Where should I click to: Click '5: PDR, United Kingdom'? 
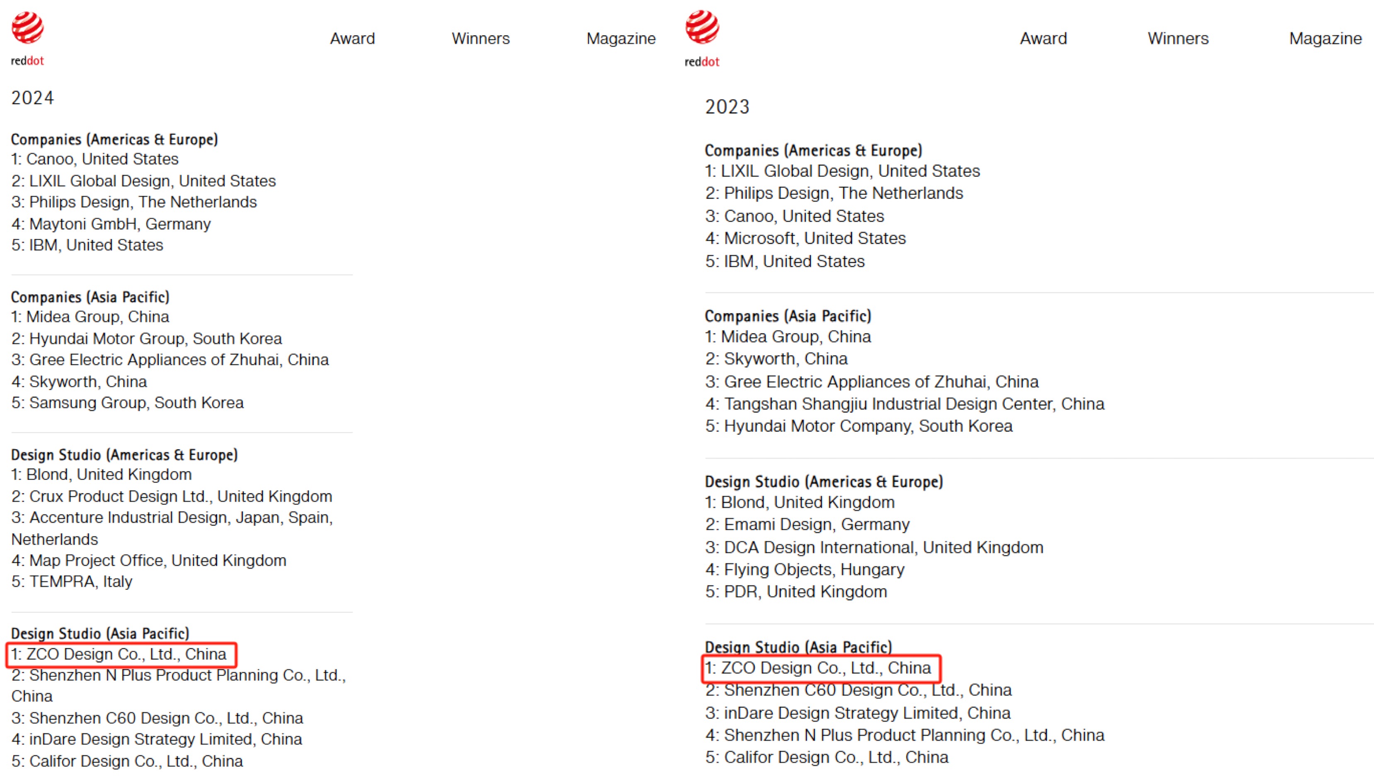tap(796, 592)
